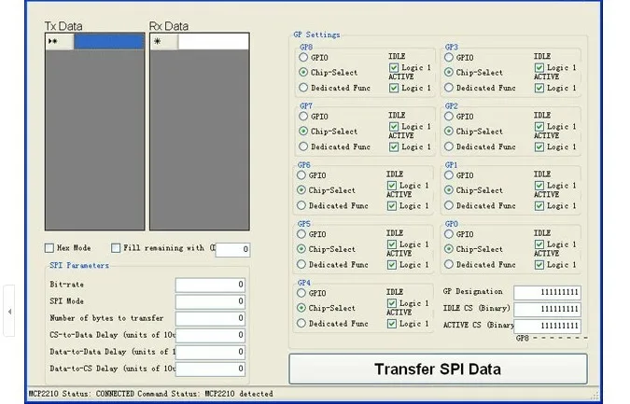Viewport: 630px width, 404px height.
Task: Select Dedicated Func radio for GP4
Action: [x=301, y=323]
